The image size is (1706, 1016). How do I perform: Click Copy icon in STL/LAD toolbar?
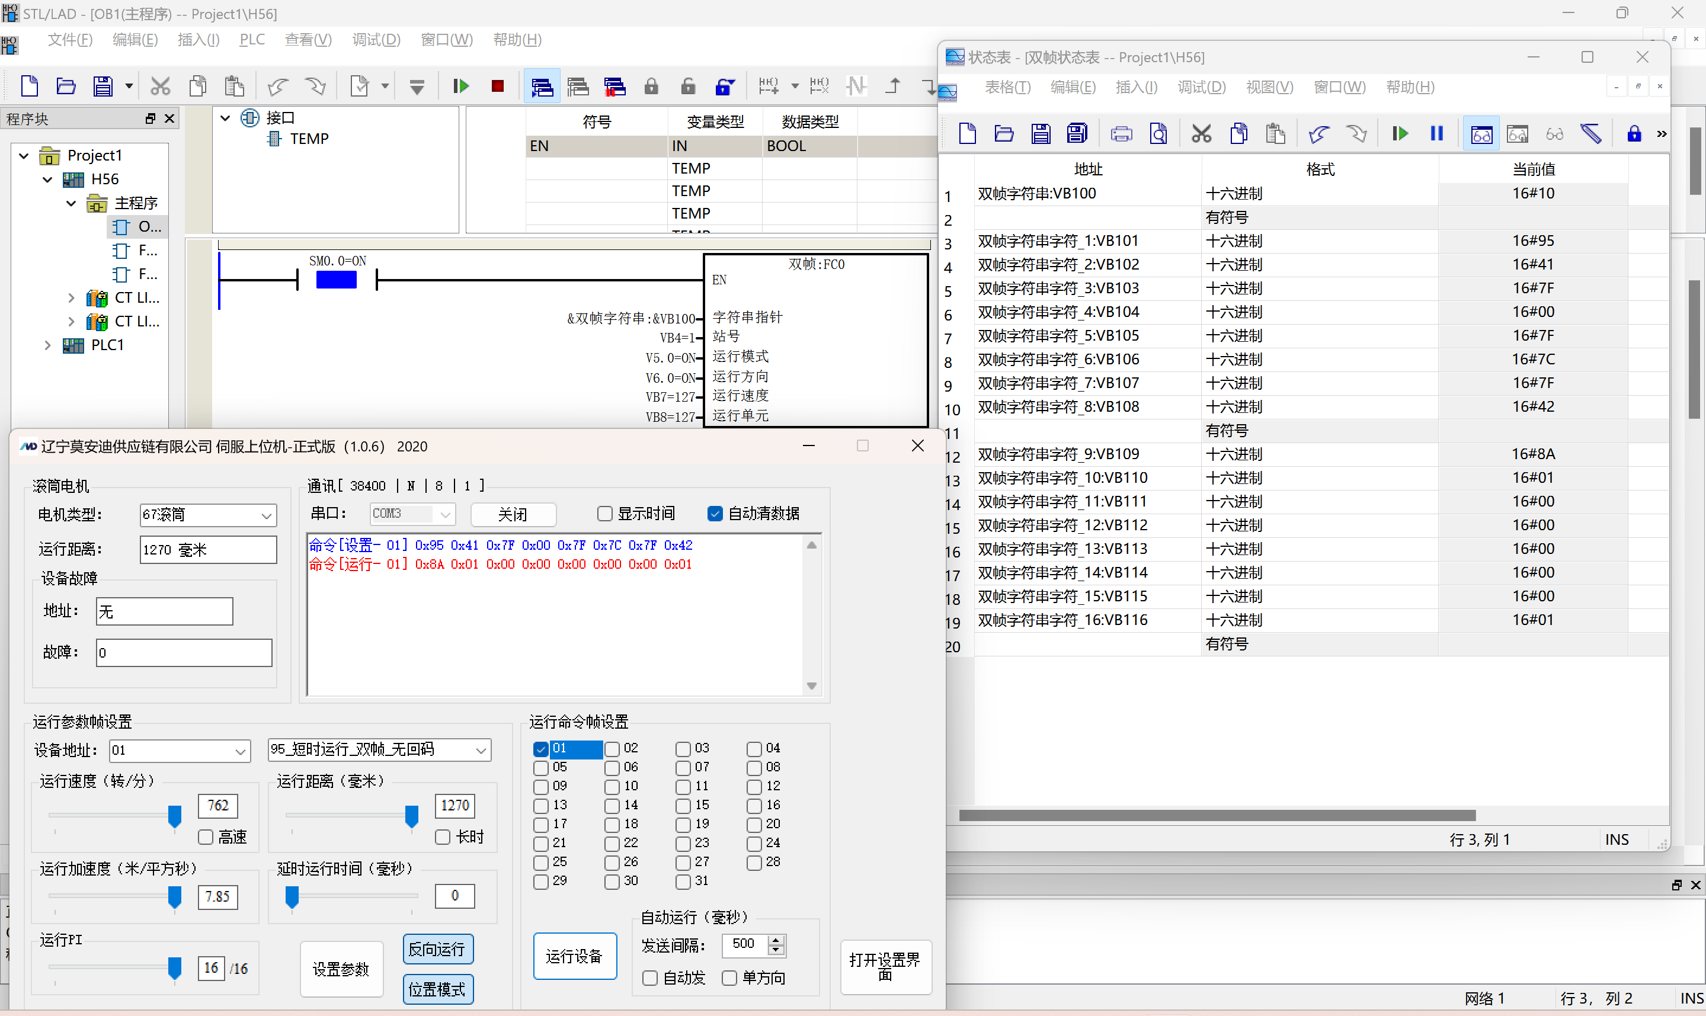click(x=198, y=86)
